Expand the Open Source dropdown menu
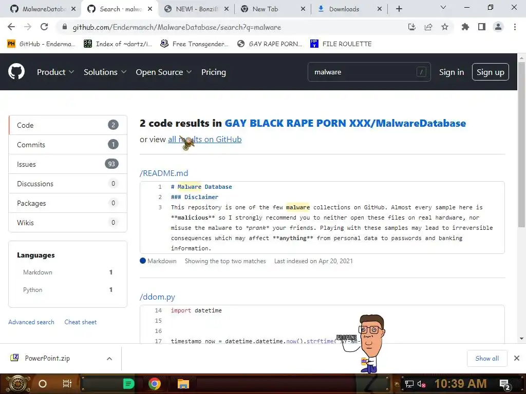 [x=163, y=72]
